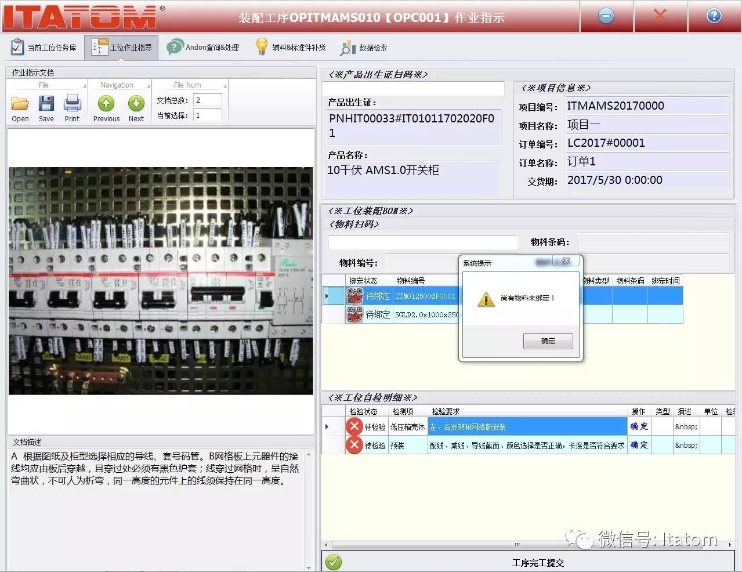
Task: Go to Next document page
Action: [x=136, y=104]
